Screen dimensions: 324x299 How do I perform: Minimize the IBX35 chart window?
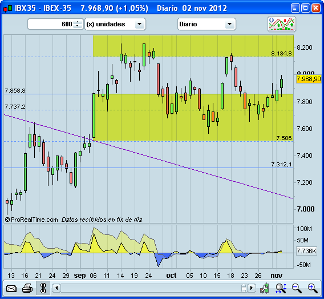(x=295, y=8)
